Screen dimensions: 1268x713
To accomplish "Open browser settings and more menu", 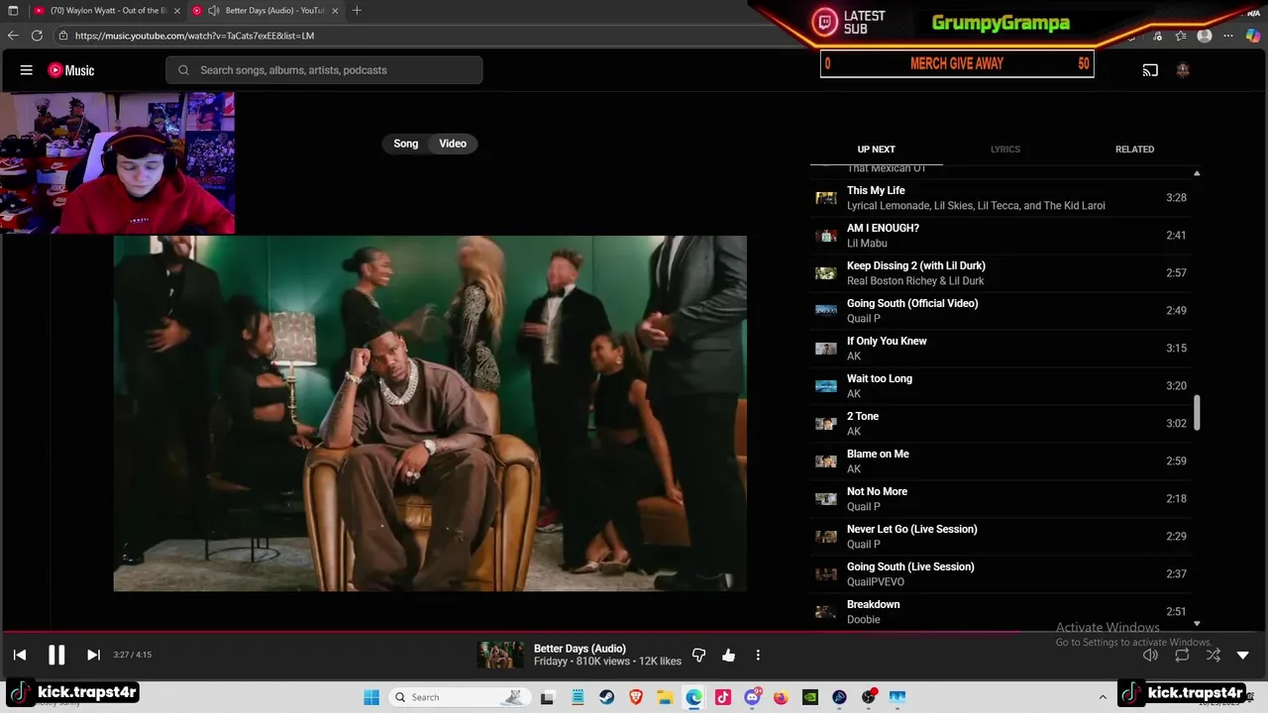I will (x=1229, y=36).
